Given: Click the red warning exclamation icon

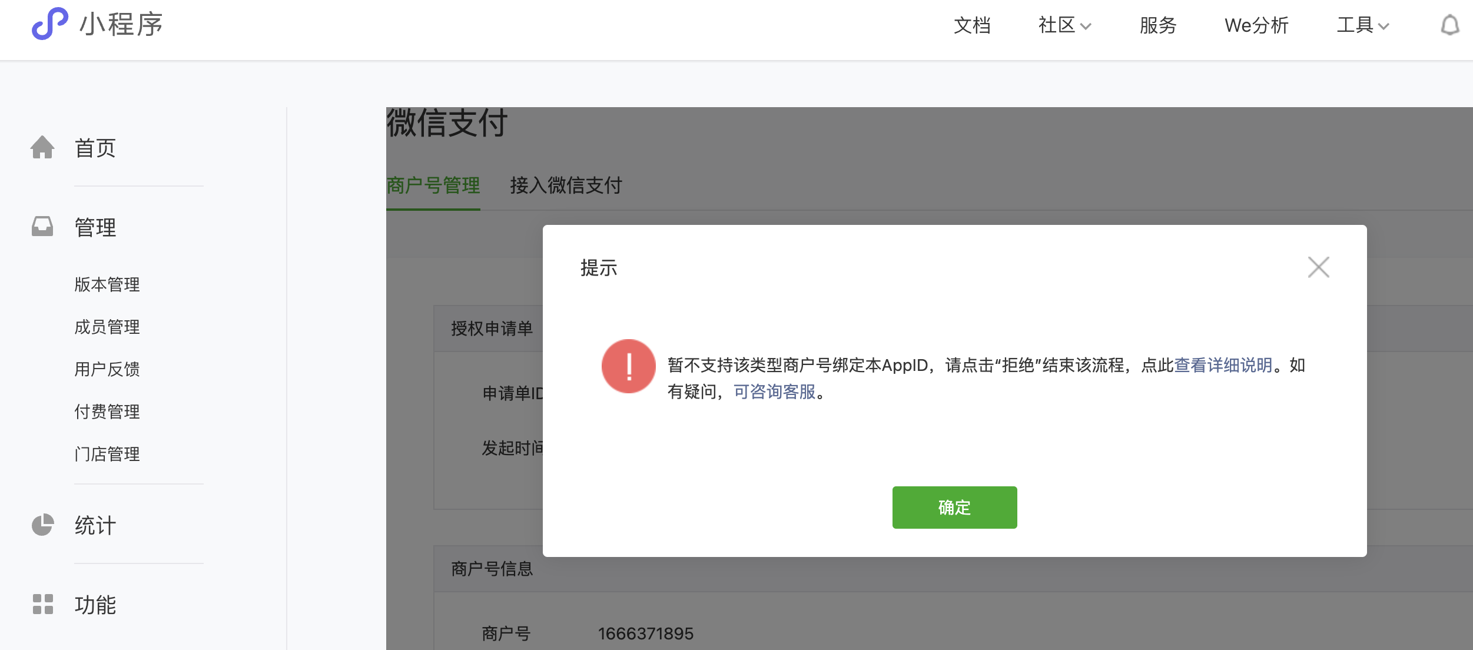Looking at the screenshot, I should click(628, 366).
